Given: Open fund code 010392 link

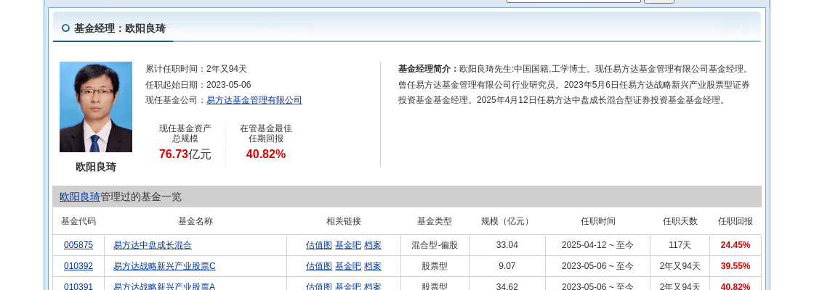Looking at the screenshot, I should 78,266.
